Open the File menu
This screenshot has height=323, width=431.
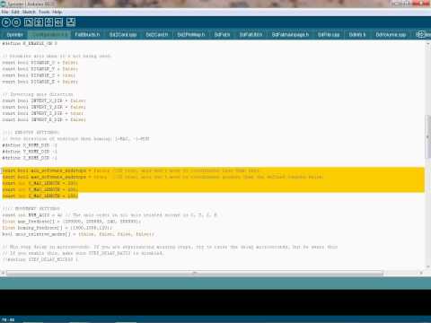tap(4, 12)
